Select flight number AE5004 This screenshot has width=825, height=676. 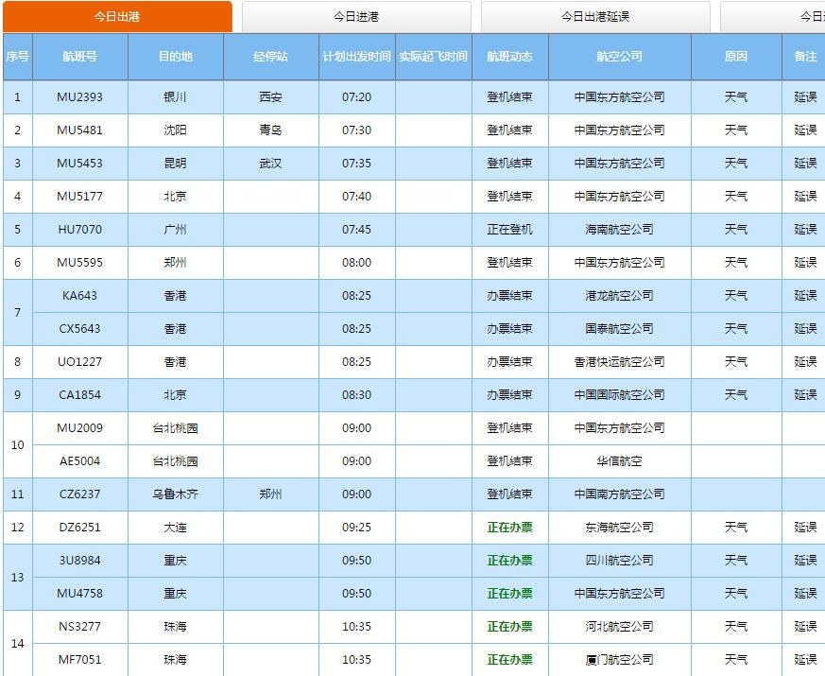(80, 461)
